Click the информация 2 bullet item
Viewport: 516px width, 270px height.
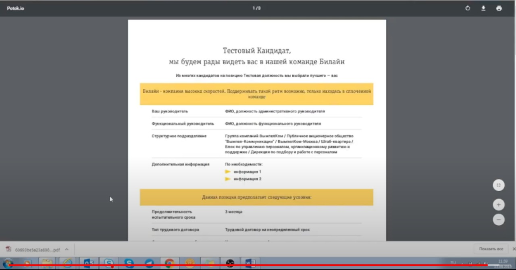point(247,179)
